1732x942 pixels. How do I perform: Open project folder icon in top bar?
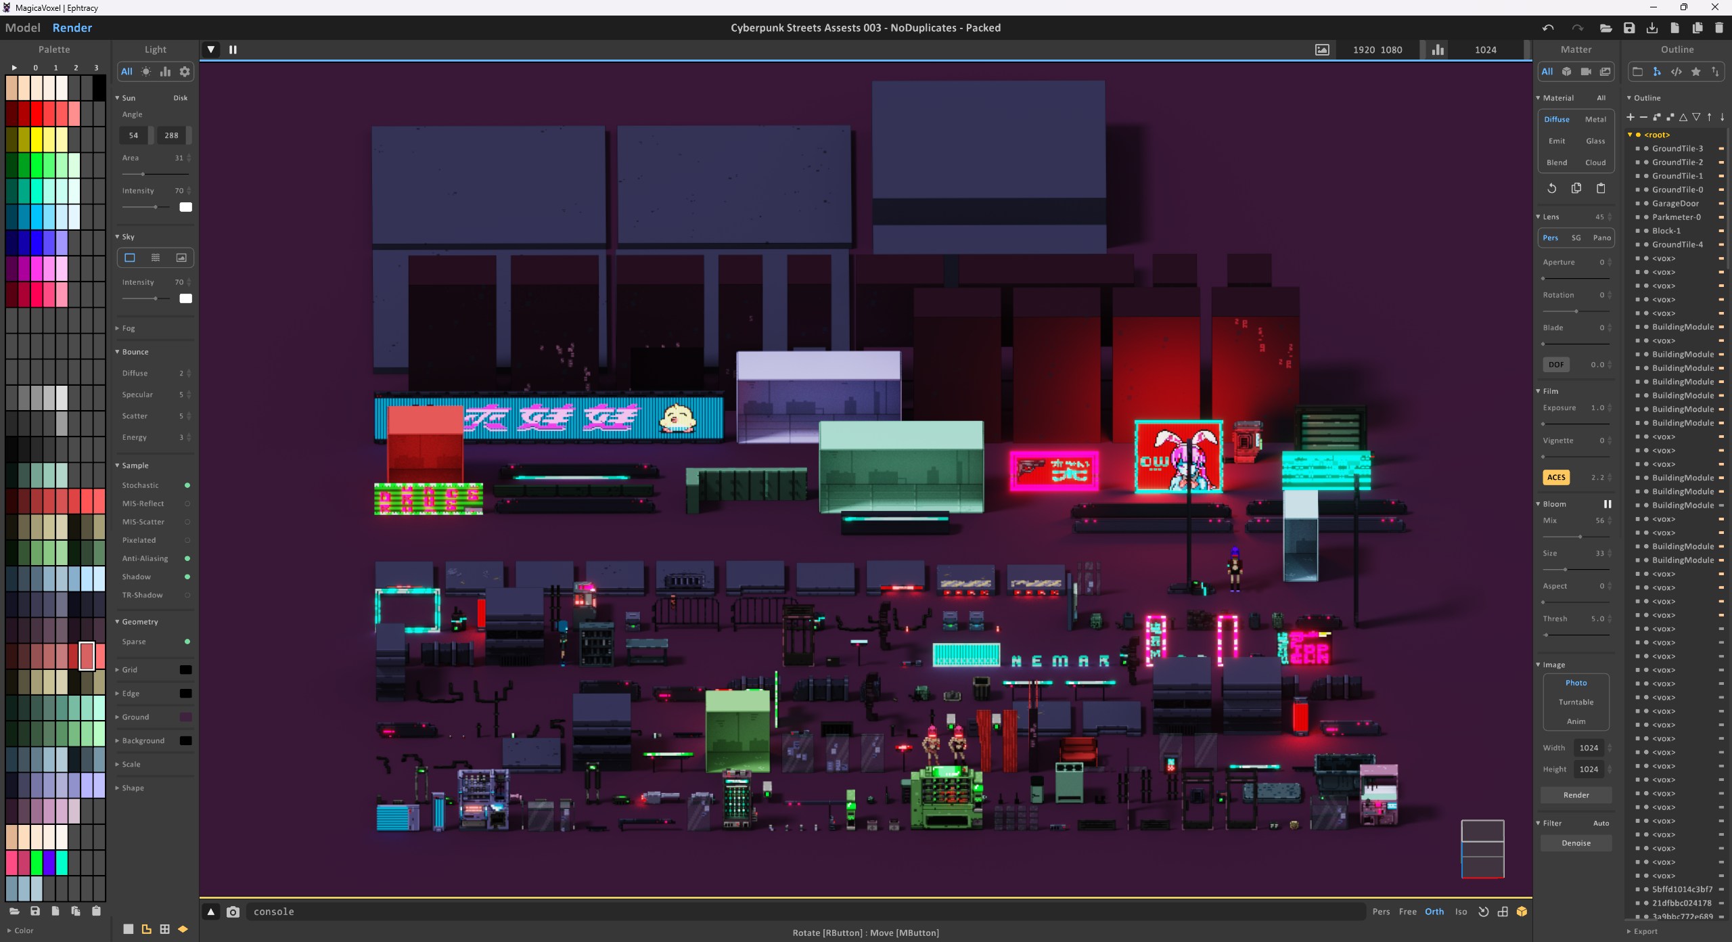pyautogui.click(x=1605, y=28)
